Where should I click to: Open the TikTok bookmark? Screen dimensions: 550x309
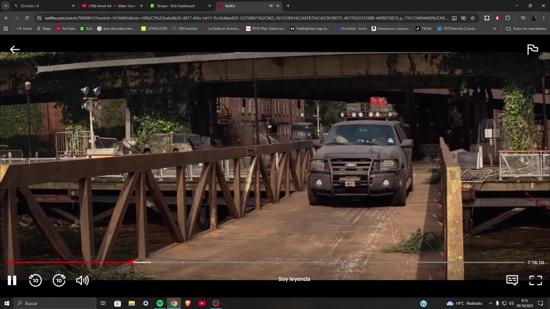click(x=424, y=28)
